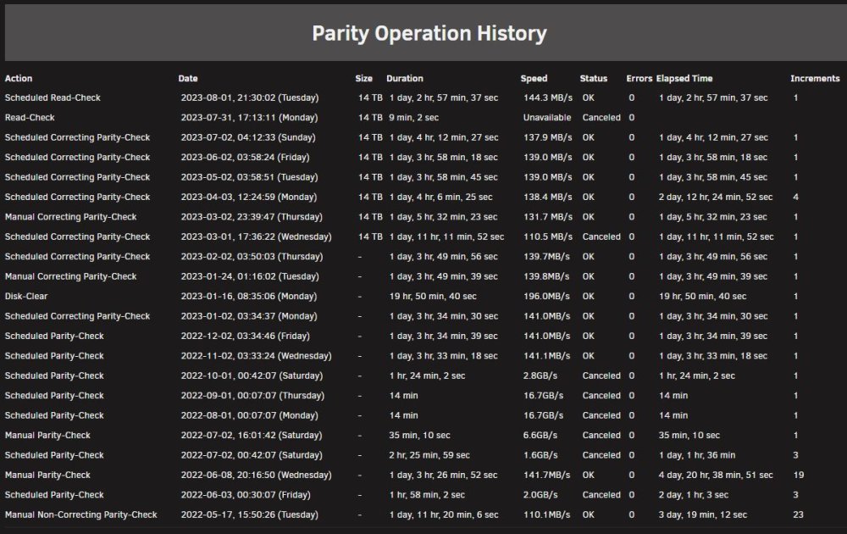Viewport: 847px width, 534px height.
Task: Click the 6.6GB/s speed value
Action: (x=540, y=436)
